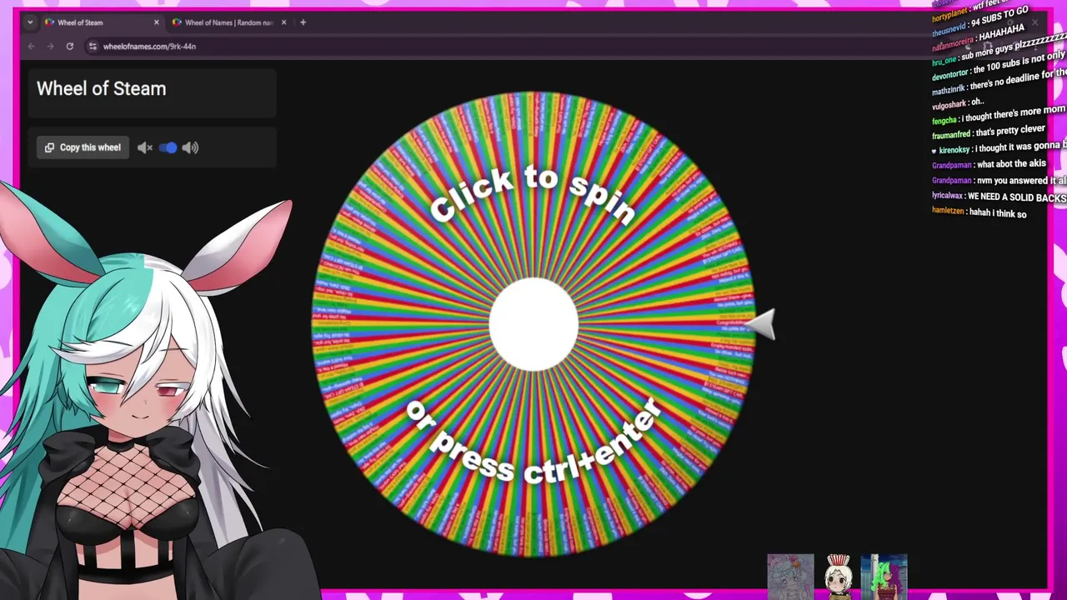View site information icon in address bar

pyautogui.click(x=93, y=47)
